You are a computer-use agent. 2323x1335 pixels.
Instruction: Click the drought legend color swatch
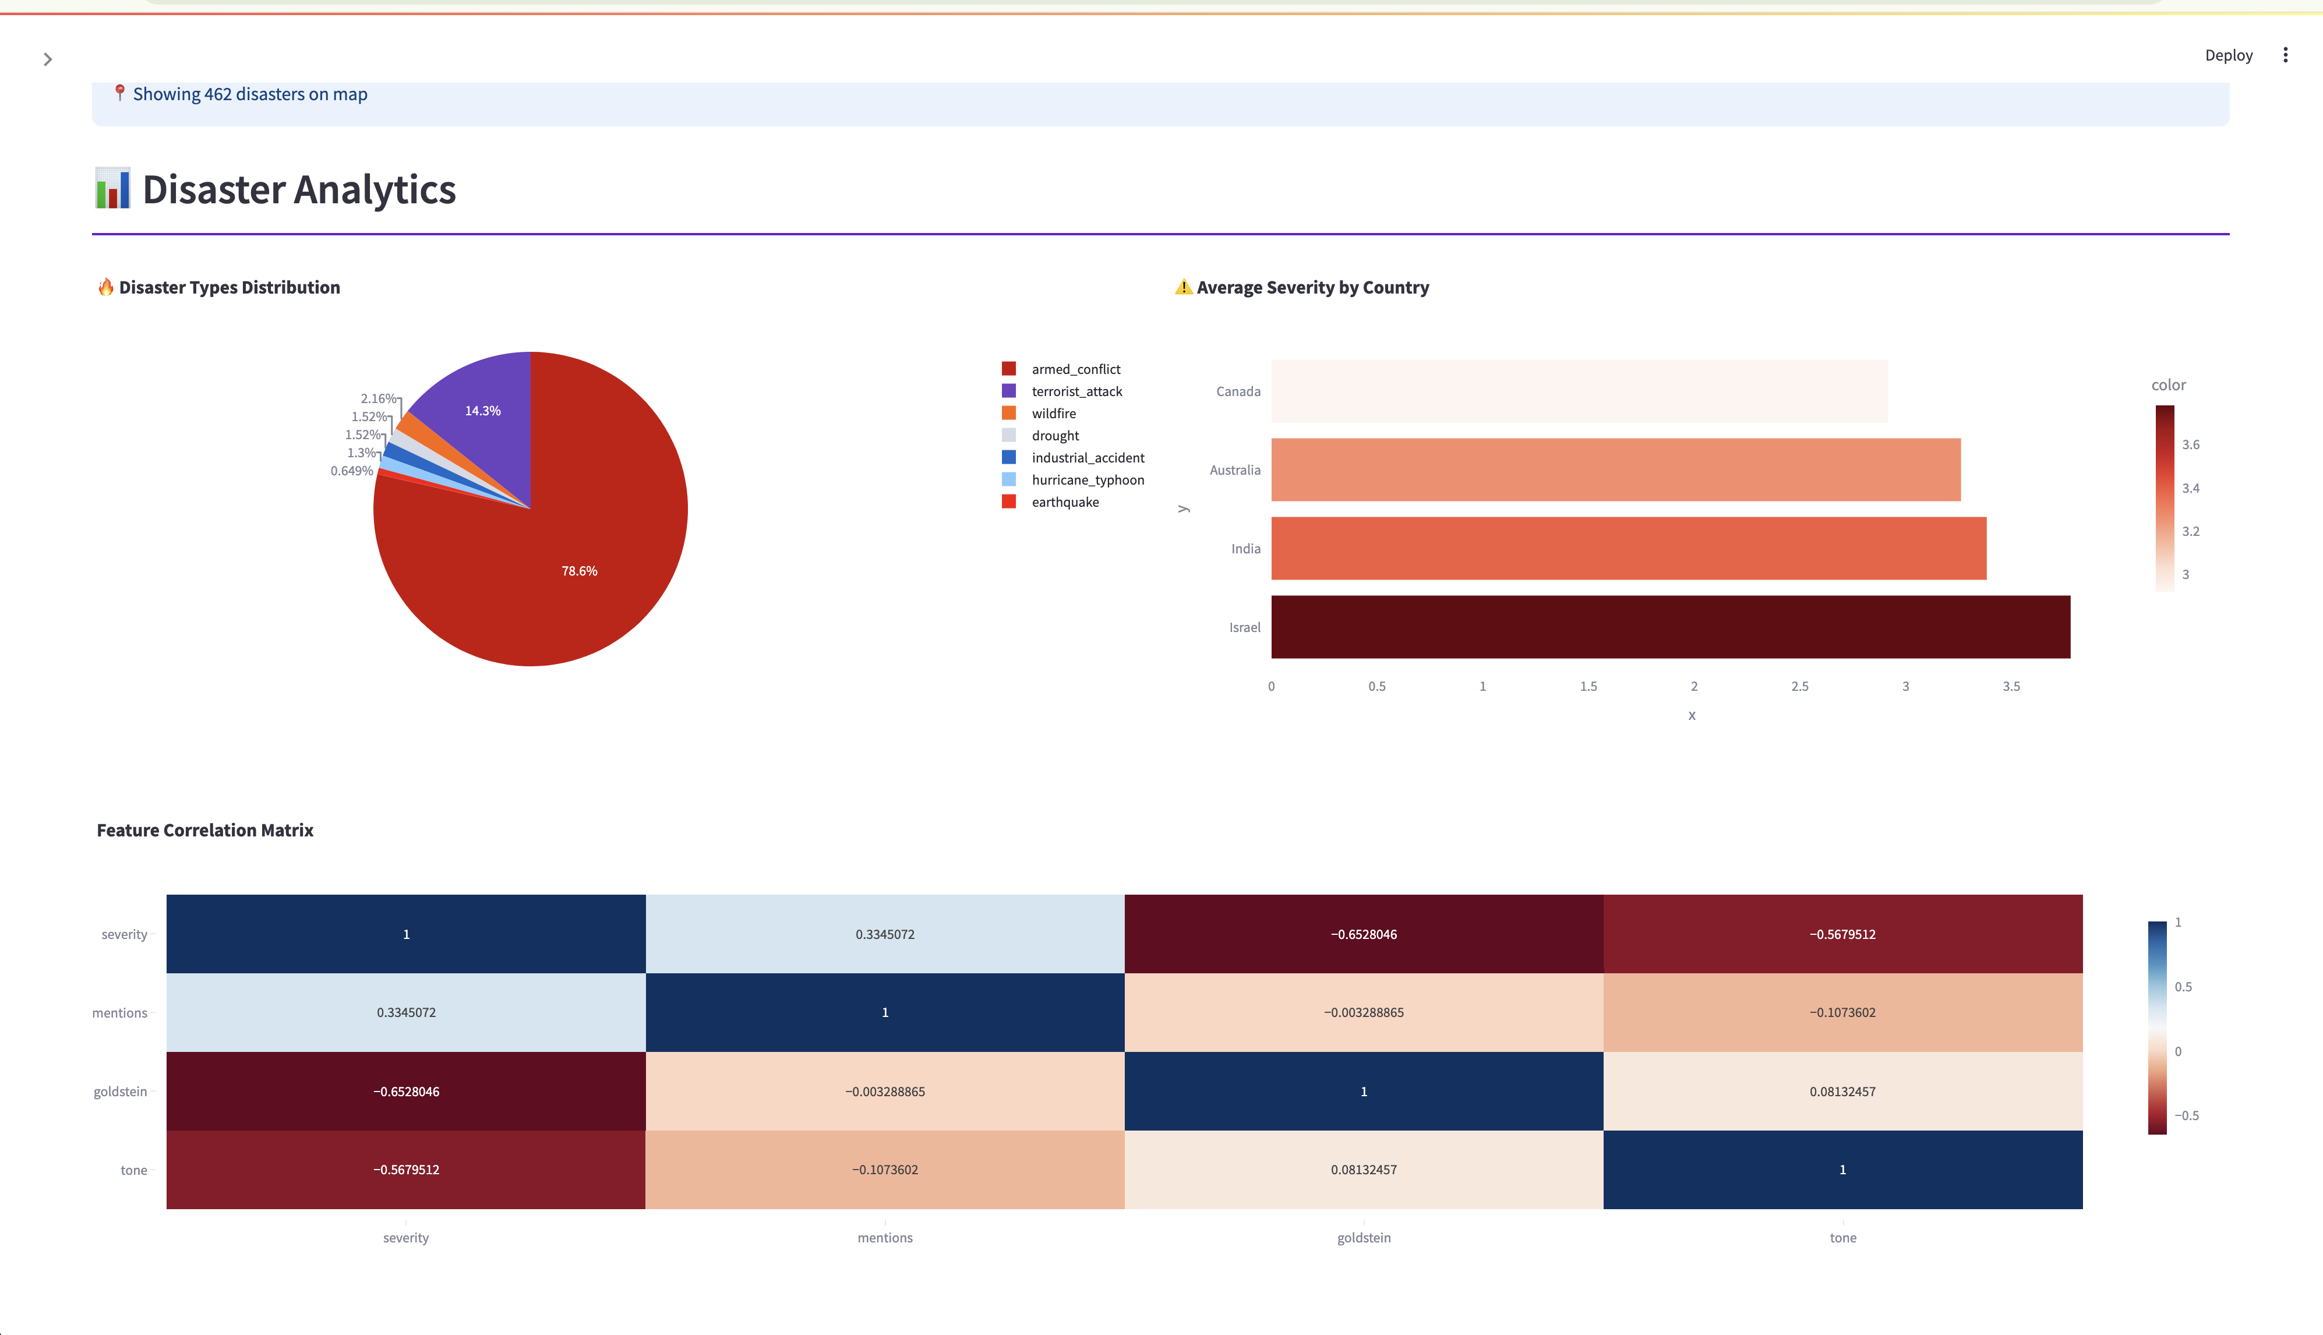[1008, 436]
